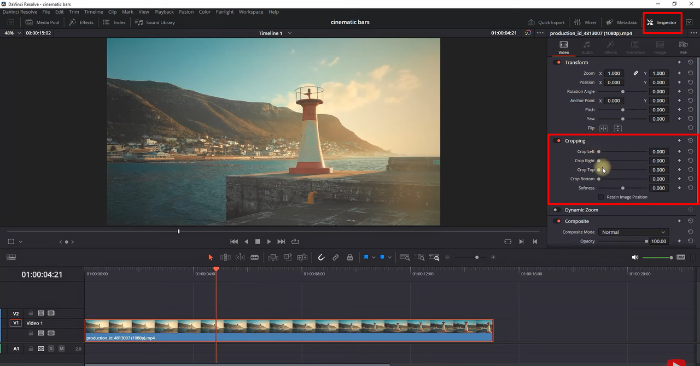
Task: Select the arrow Selection Mode tool
Action: pyautogui.click(x=211, y=257)
